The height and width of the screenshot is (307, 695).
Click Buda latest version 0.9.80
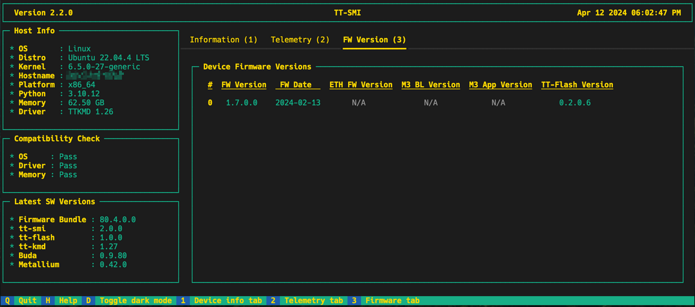pos(113,256)
